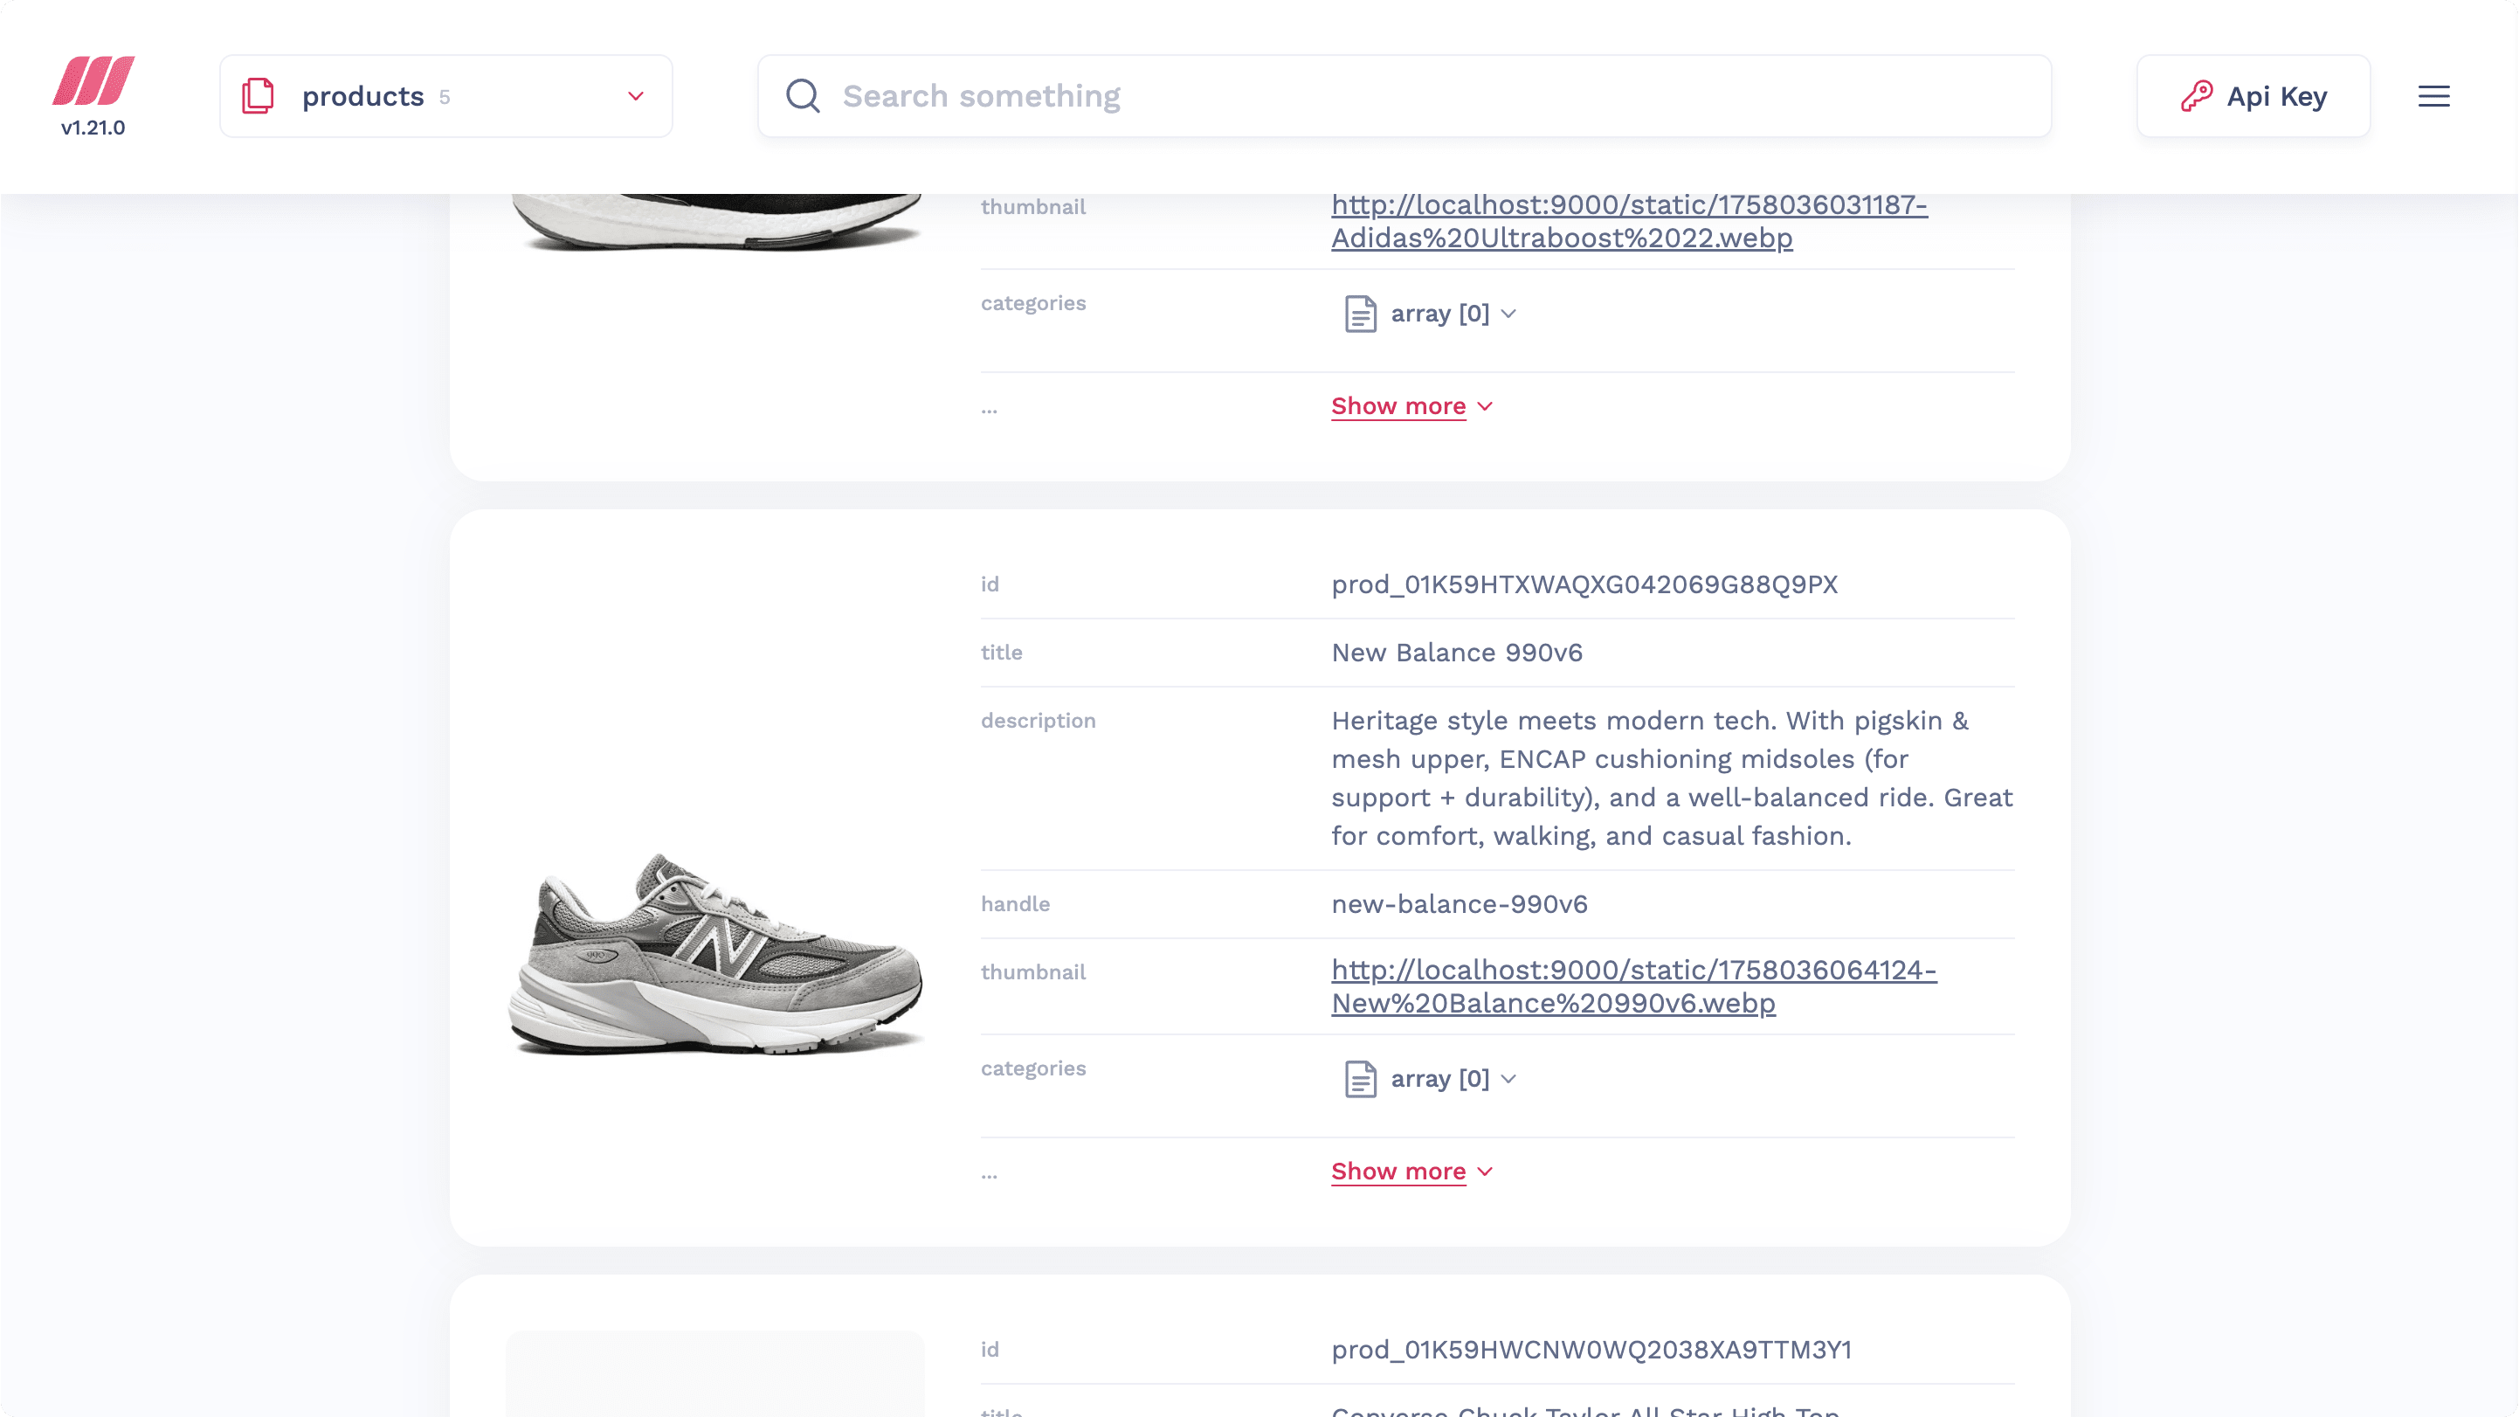
Task: Click the search magnifier icon
Action: pyautogui.click(x=803, y=96)
